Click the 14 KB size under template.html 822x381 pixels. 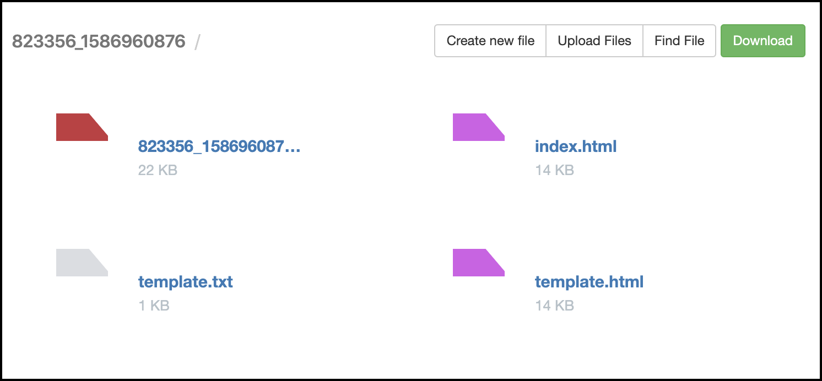pos(554,306)
